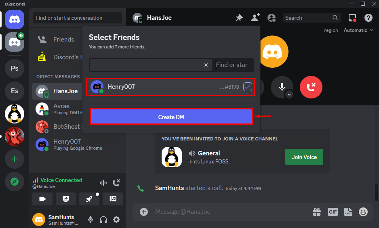Screen dimensions: 379x228
Task: Open the Linux penguin server icon
Action: tap(15, 113)
